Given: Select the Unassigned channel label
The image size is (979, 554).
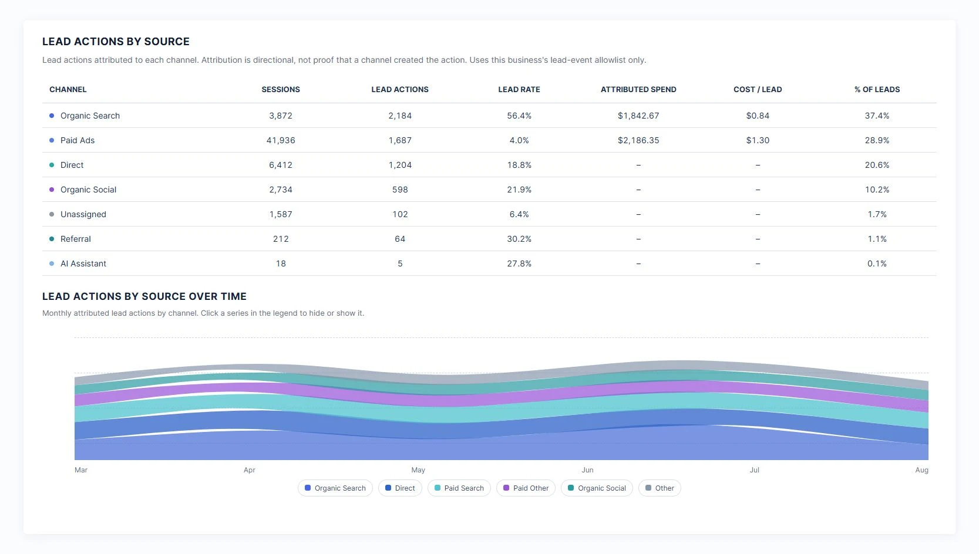Looking at the screenshot, I should [83, 214].
